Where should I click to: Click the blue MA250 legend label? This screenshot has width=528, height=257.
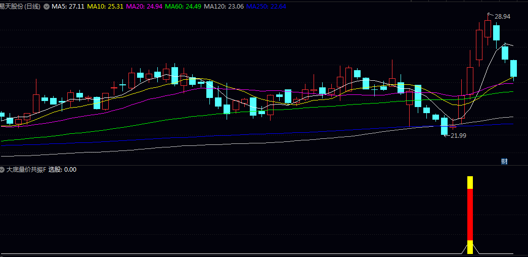[266, 7]
